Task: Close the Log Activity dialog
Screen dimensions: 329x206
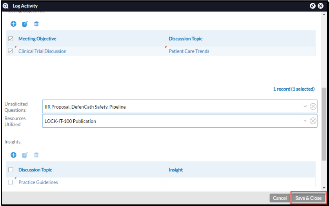Action: click(321, 6)
